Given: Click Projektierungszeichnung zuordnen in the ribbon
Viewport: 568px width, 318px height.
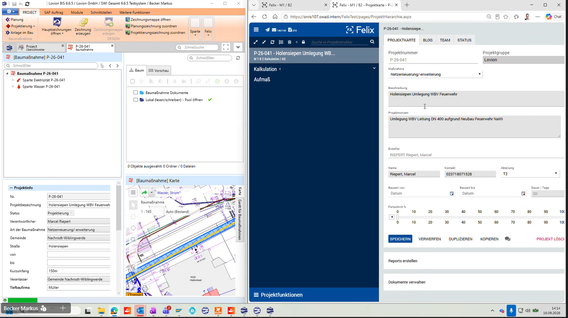Looking at the screenshot, I should click(x=155, y=33).
